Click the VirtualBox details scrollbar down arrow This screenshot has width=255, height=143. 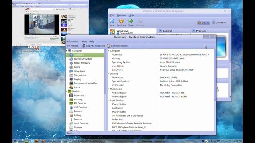tap(230, 97)
